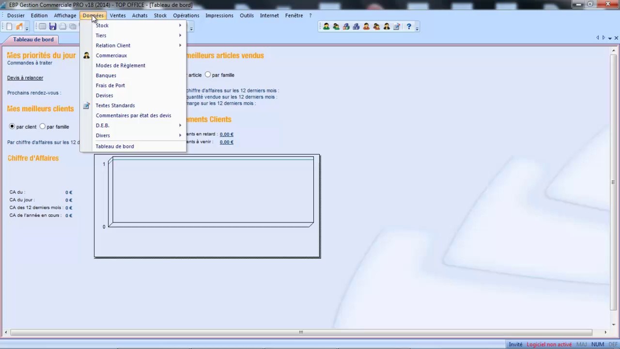This screenshot has height=349, width=620.
Task: Click the orange open-folder icon in the toolbar
Action: pyautogui.click(x=19, y=27)
